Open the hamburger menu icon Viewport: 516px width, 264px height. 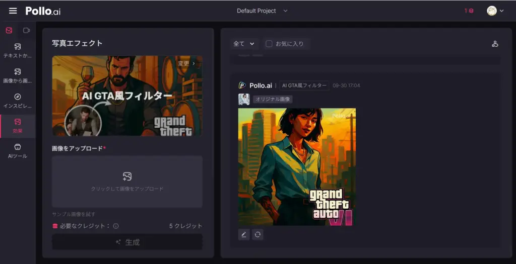[x=13, y=11]
